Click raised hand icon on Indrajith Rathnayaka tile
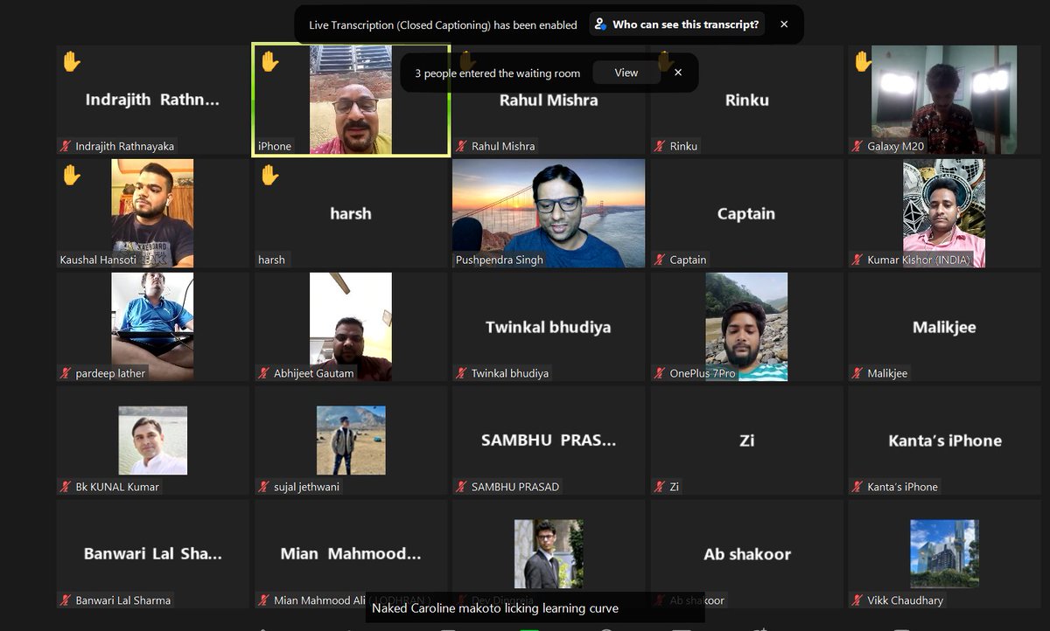Image resolution: width=1050 pixels, height=631 pixels. click(72, 61)
